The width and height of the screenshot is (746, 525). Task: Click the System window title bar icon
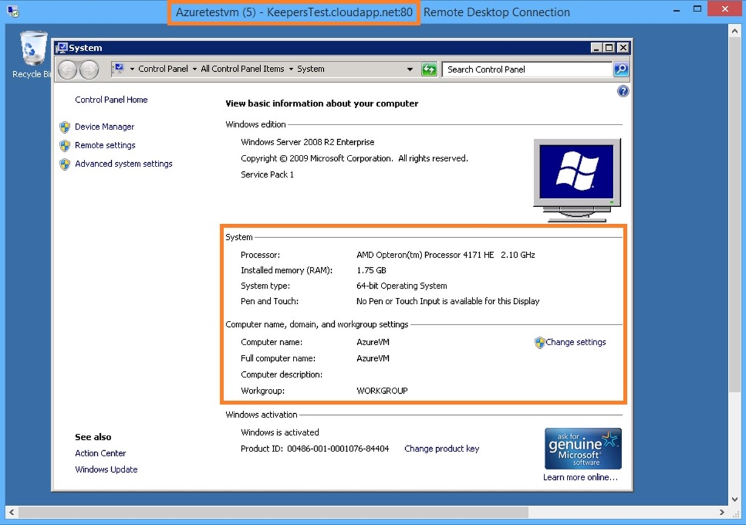pos(61,48)
